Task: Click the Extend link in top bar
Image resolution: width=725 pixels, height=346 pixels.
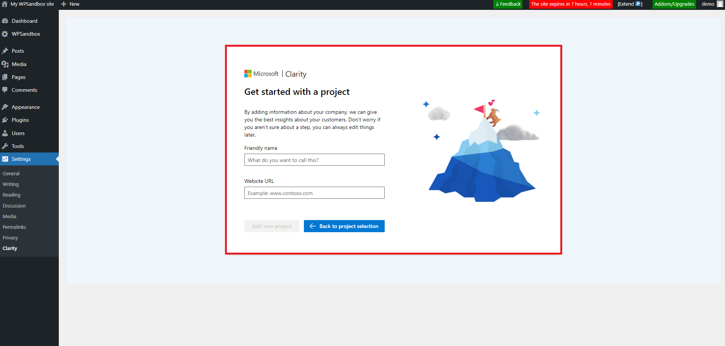Action: (630, 4)
